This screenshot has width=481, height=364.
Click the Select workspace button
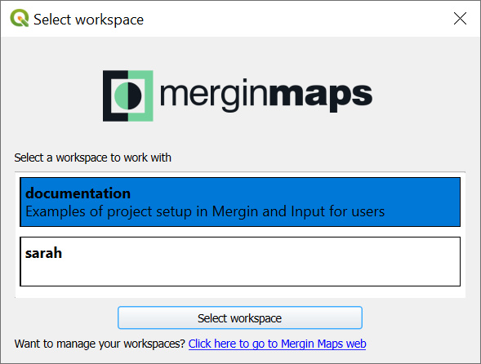240,318
